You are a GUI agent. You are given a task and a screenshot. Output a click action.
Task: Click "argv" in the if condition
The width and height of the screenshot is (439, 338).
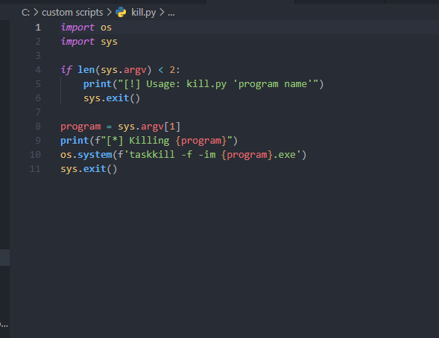[135, 70]
